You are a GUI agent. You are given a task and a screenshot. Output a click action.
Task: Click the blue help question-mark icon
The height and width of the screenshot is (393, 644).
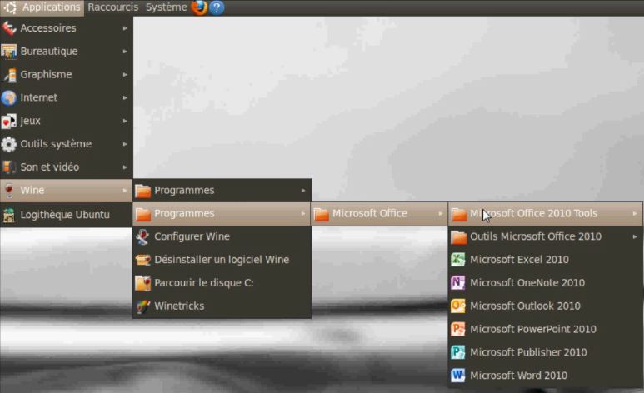coord(217,7)
